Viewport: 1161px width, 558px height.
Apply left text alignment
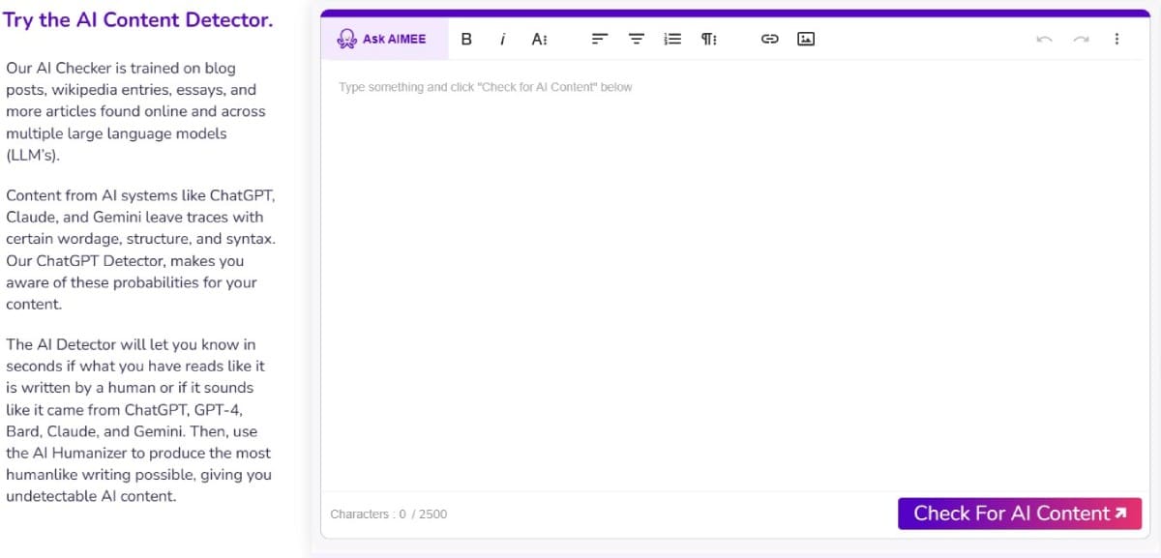point(600,40)
